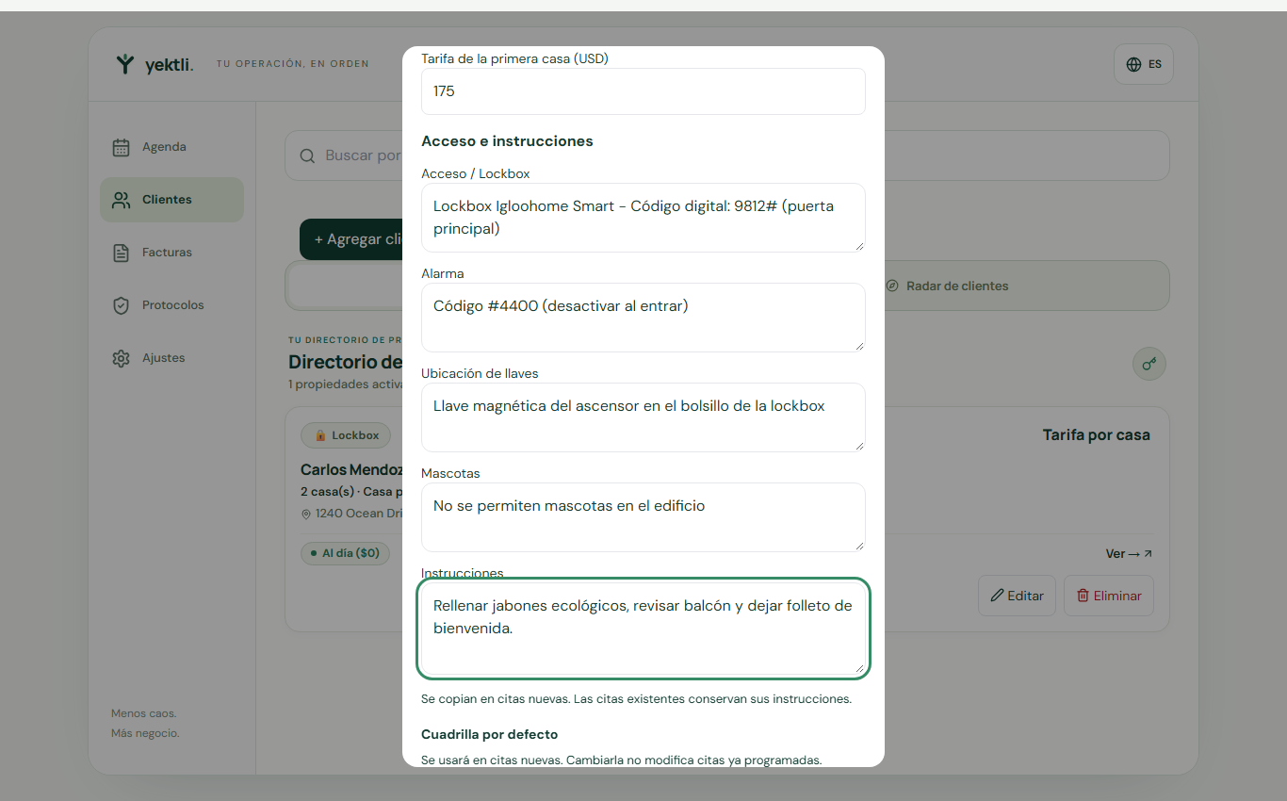Click into the Alarma text area
1287x801 pixels.
point(643,318)
